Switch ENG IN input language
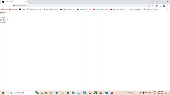 click(155, 93)
